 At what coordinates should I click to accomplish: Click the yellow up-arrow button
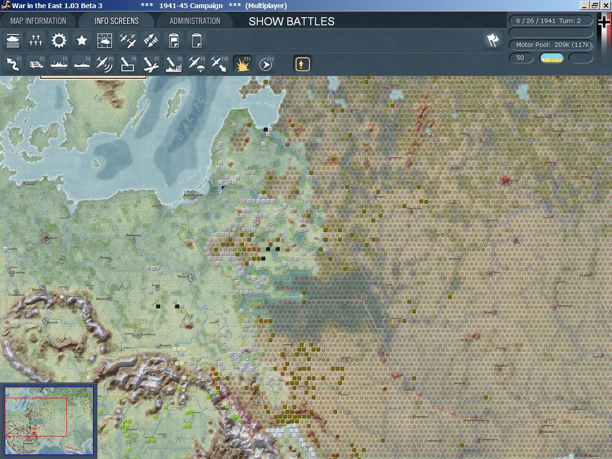[x=302, y=64]
